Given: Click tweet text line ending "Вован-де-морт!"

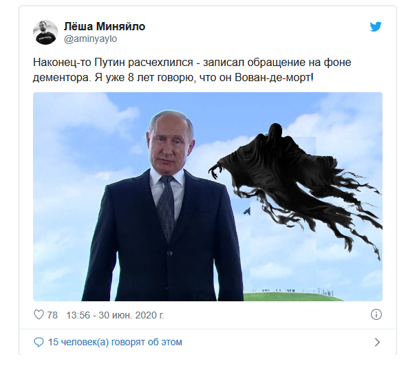Looking at the screenshot, I should pos(173,78).
